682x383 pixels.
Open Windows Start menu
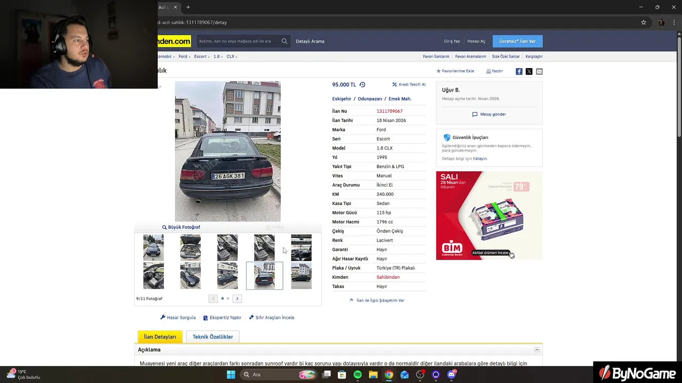pyautogui.click(x=231, y=374)
